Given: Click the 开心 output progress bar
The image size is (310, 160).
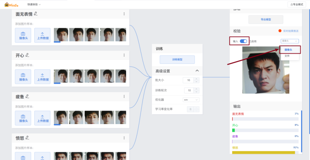Looking at the screenshot, I should point(265,130).
